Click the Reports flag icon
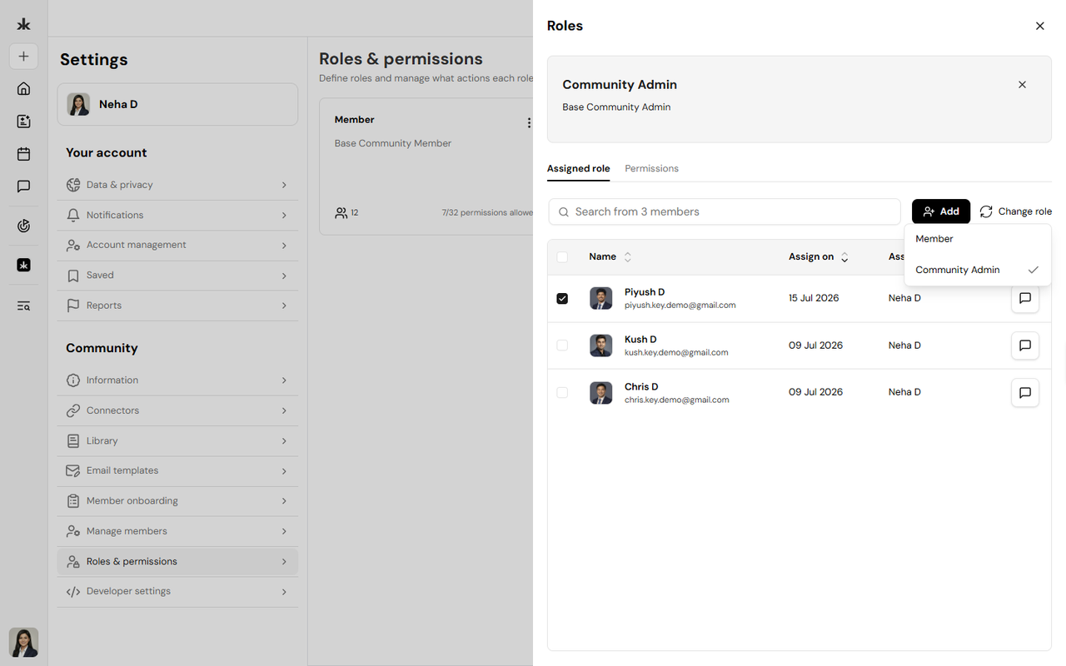This screenshot has width=1066, height=666. [73, 306]
